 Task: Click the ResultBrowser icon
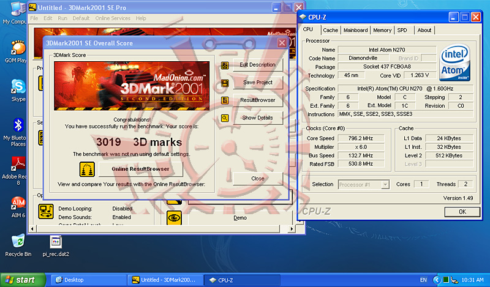(x=225, y=100)
